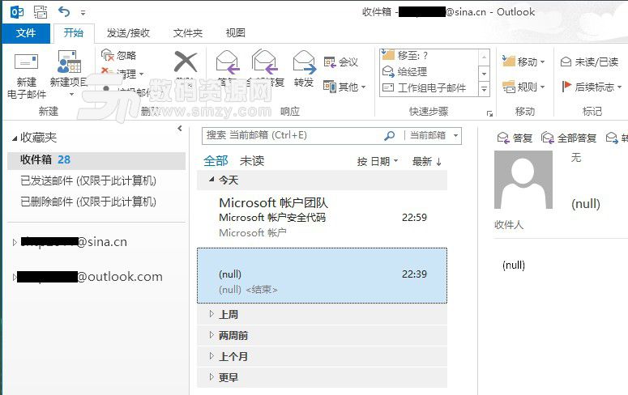Expand the Last Week group
The height and width of the screenshot is (395, 628).
[x=211, y=314]
